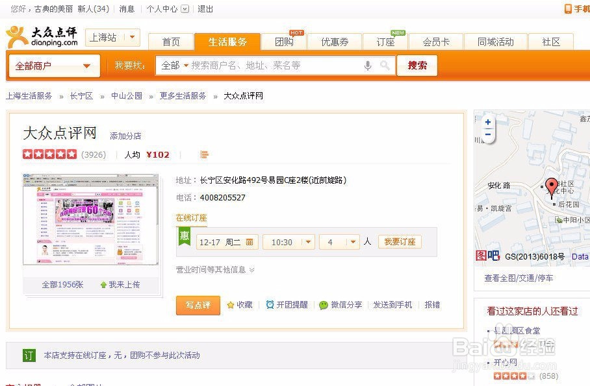
Task: Click the phone number 4008205527
Action: [222, 198]
